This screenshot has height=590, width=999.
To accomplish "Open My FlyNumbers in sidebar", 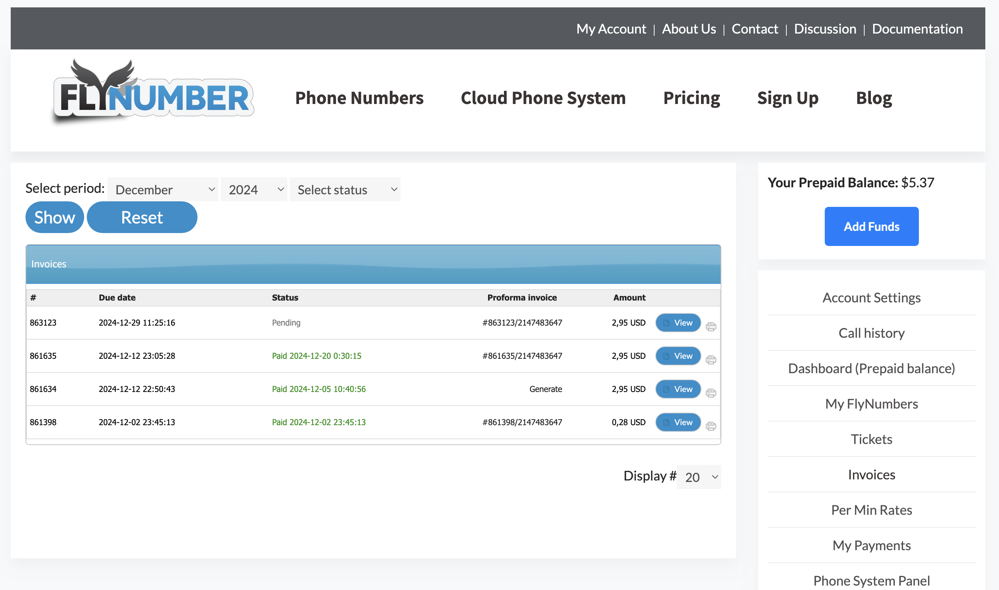I will (x=872, y=403).
